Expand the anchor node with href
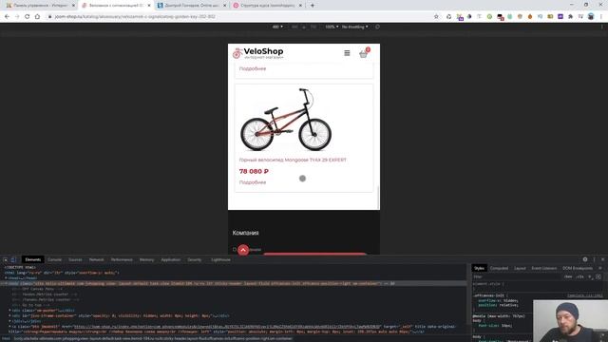 point(10,327)
